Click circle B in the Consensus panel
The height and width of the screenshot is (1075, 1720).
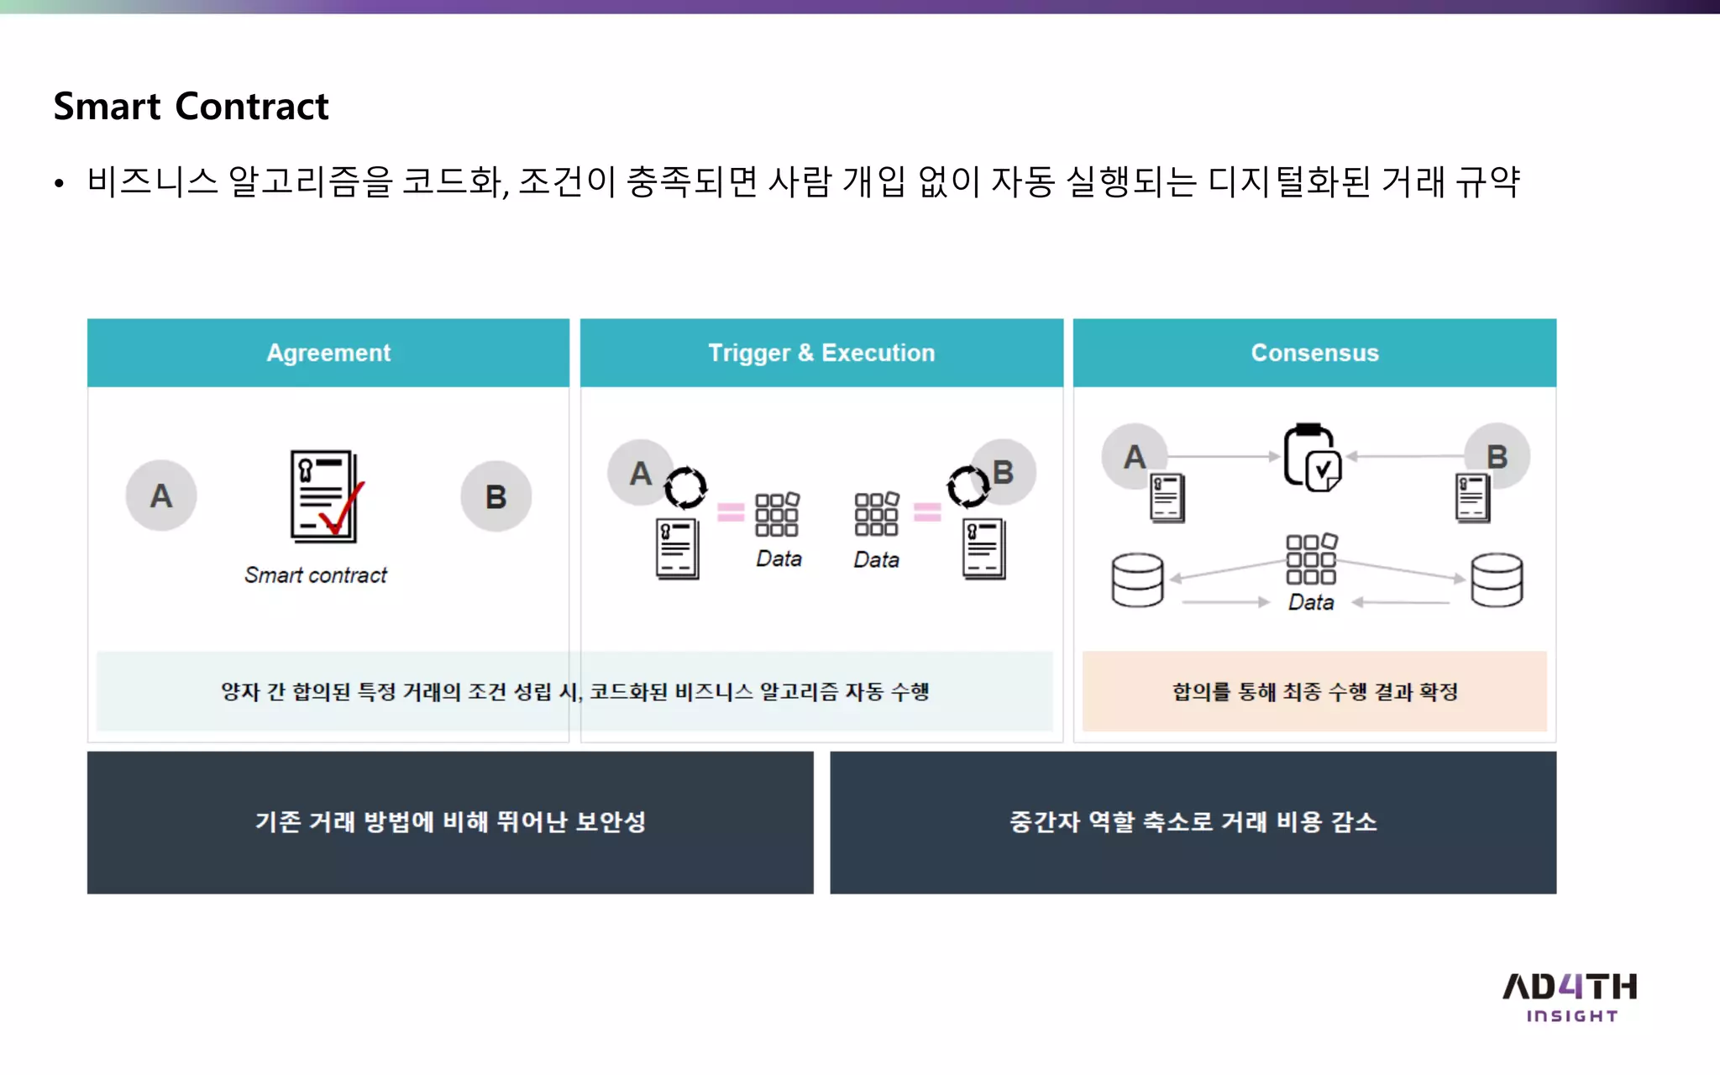coord(1497,456)
